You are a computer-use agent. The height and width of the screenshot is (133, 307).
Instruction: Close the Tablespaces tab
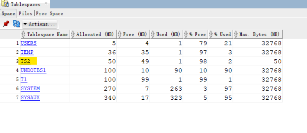pyautogui.click(x=46, y=3)
